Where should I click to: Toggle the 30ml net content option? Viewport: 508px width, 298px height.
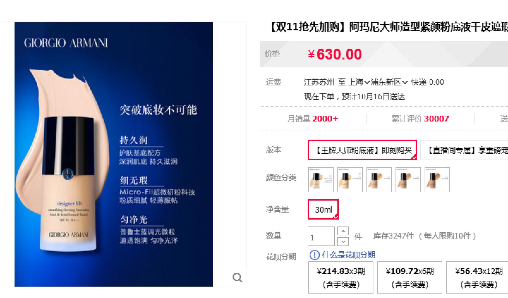pyautogui.click(x=323, y=209)
